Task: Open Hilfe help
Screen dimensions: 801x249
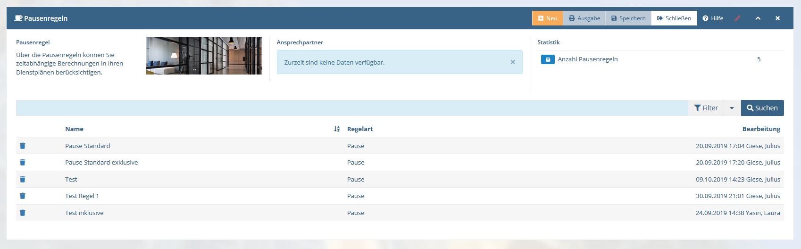Action: tap(713, 18)
